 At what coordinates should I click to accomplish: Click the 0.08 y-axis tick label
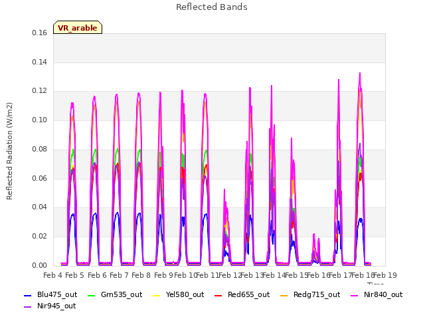pos(40,149)
